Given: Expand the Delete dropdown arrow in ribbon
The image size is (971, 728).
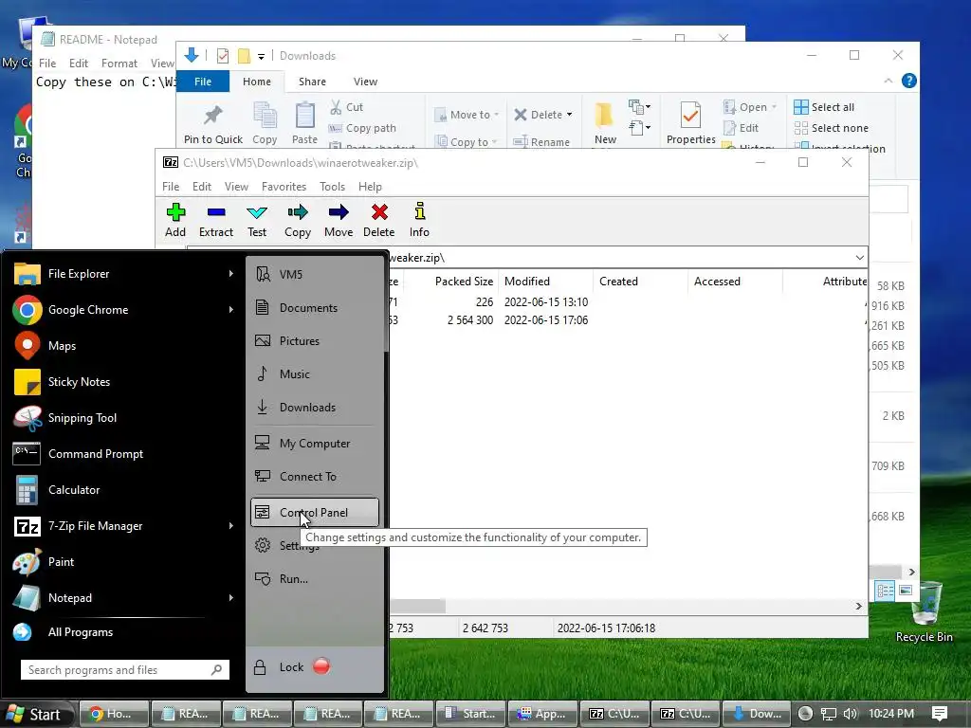Looking at the screenshot, I should [x=569, y=115].
